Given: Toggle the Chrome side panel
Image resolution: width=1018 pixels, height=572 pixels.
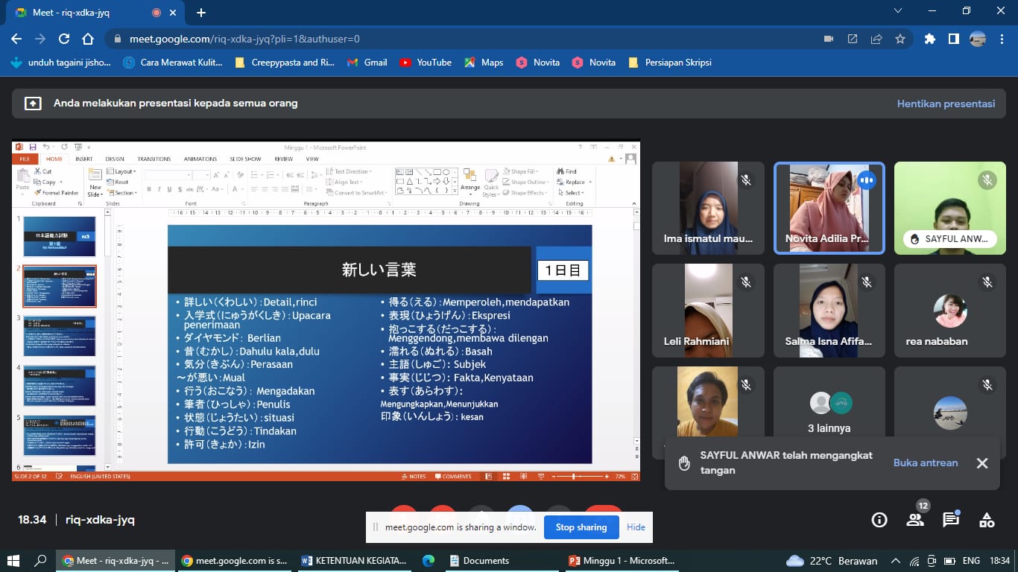Looking at the screenshot, I should click(953, 39).
